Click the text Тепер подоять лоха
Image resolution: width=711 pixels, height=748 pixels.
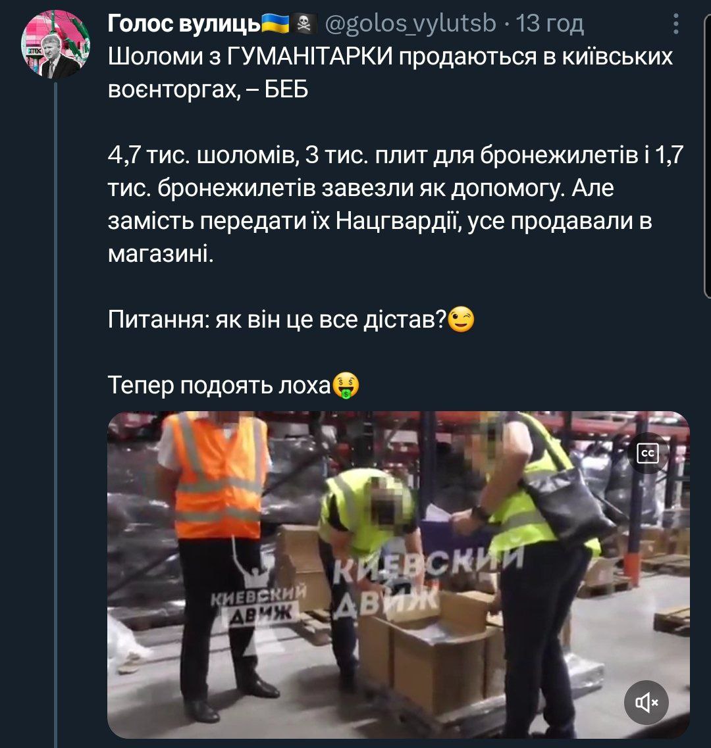point(219,385)
